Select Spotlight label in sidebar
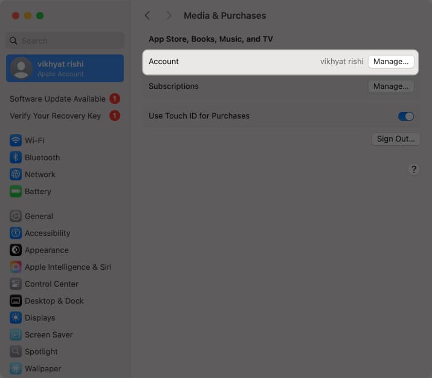Image resolution: width=432 pixels, height=378 pixels. pyautogui.click(x=41, y=352)
